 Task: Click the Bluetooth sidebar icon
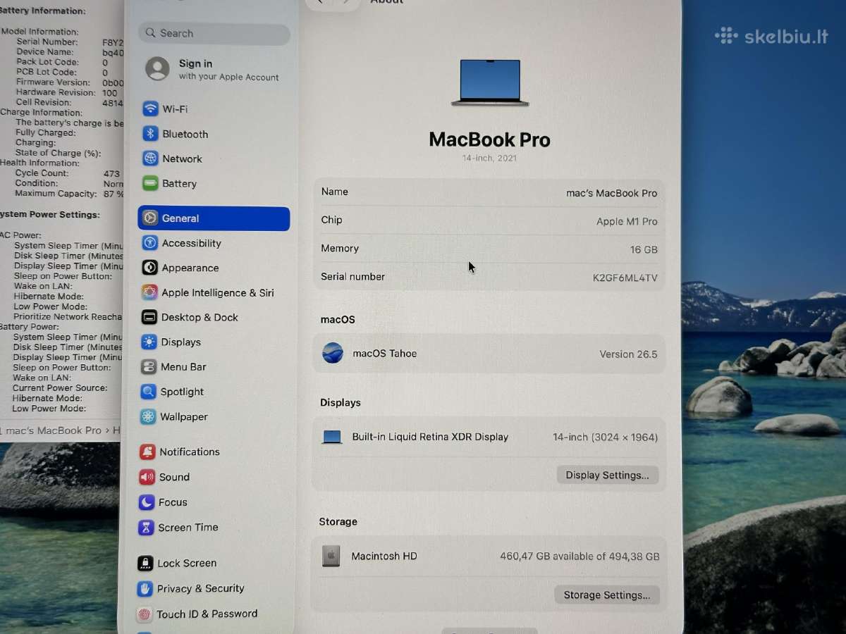tap(150, 134)
